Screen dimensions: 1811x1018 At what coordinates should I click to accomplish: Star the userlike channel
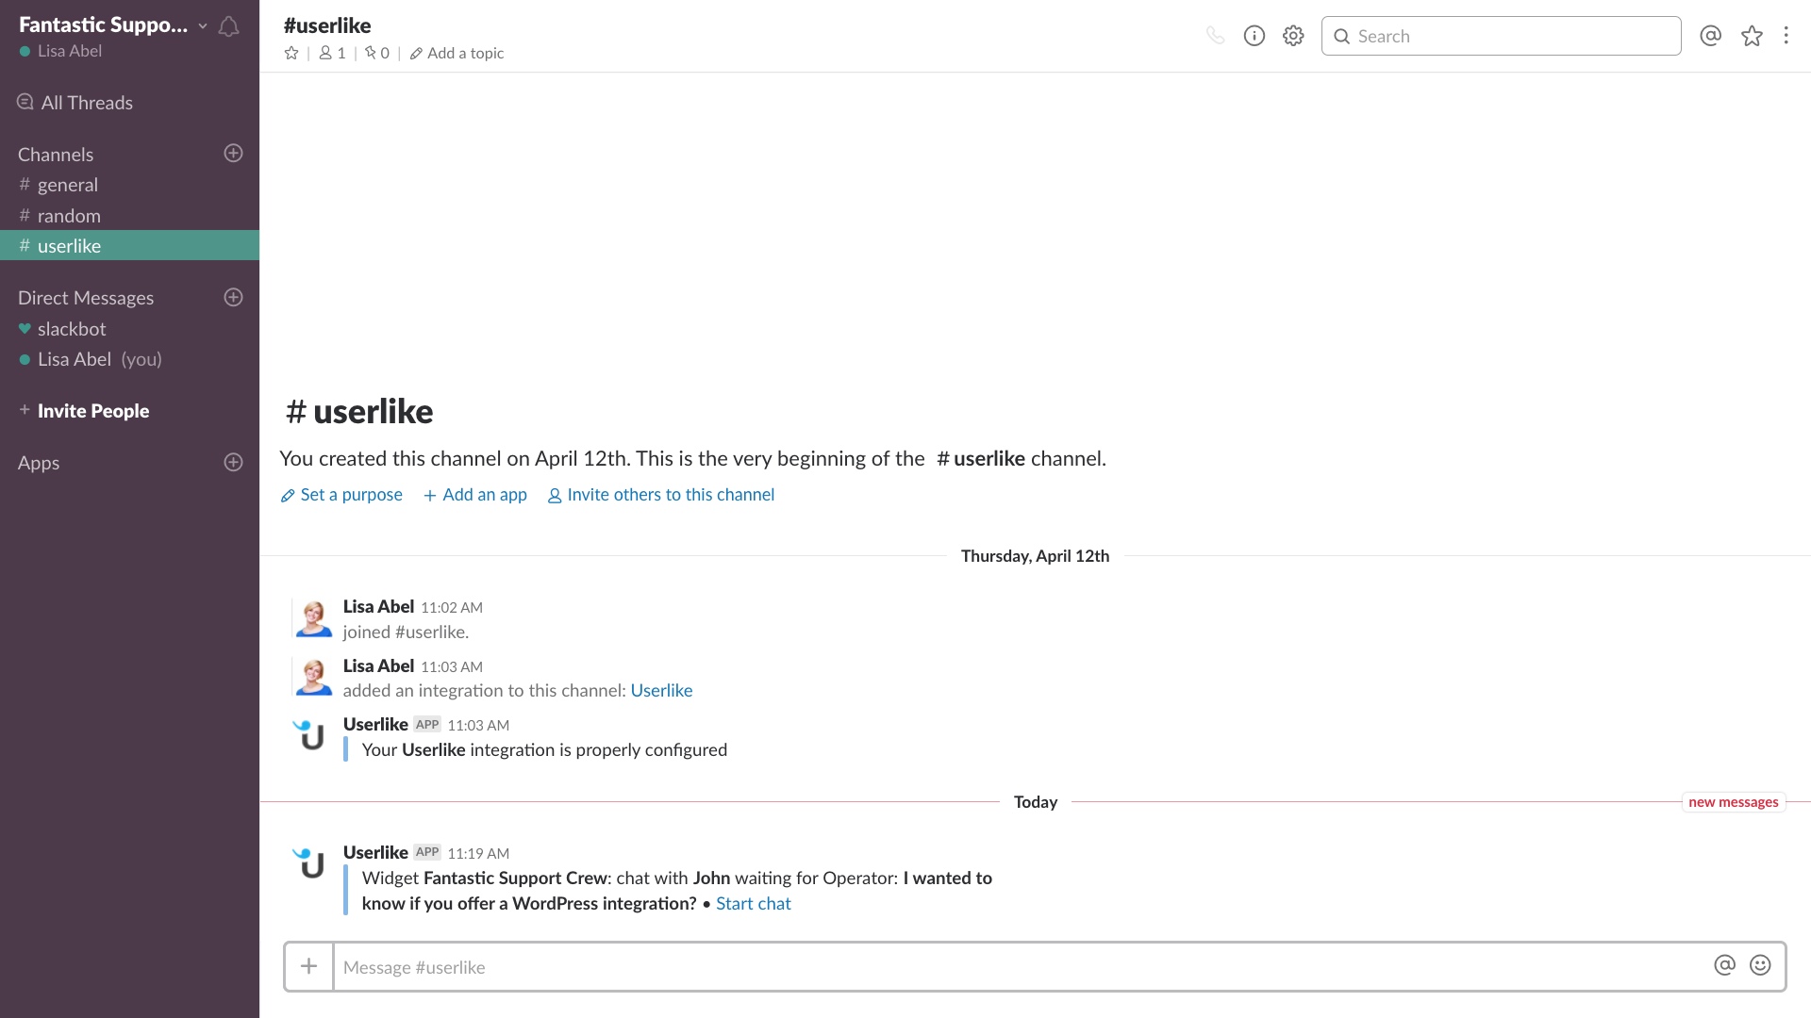(291, 54)
